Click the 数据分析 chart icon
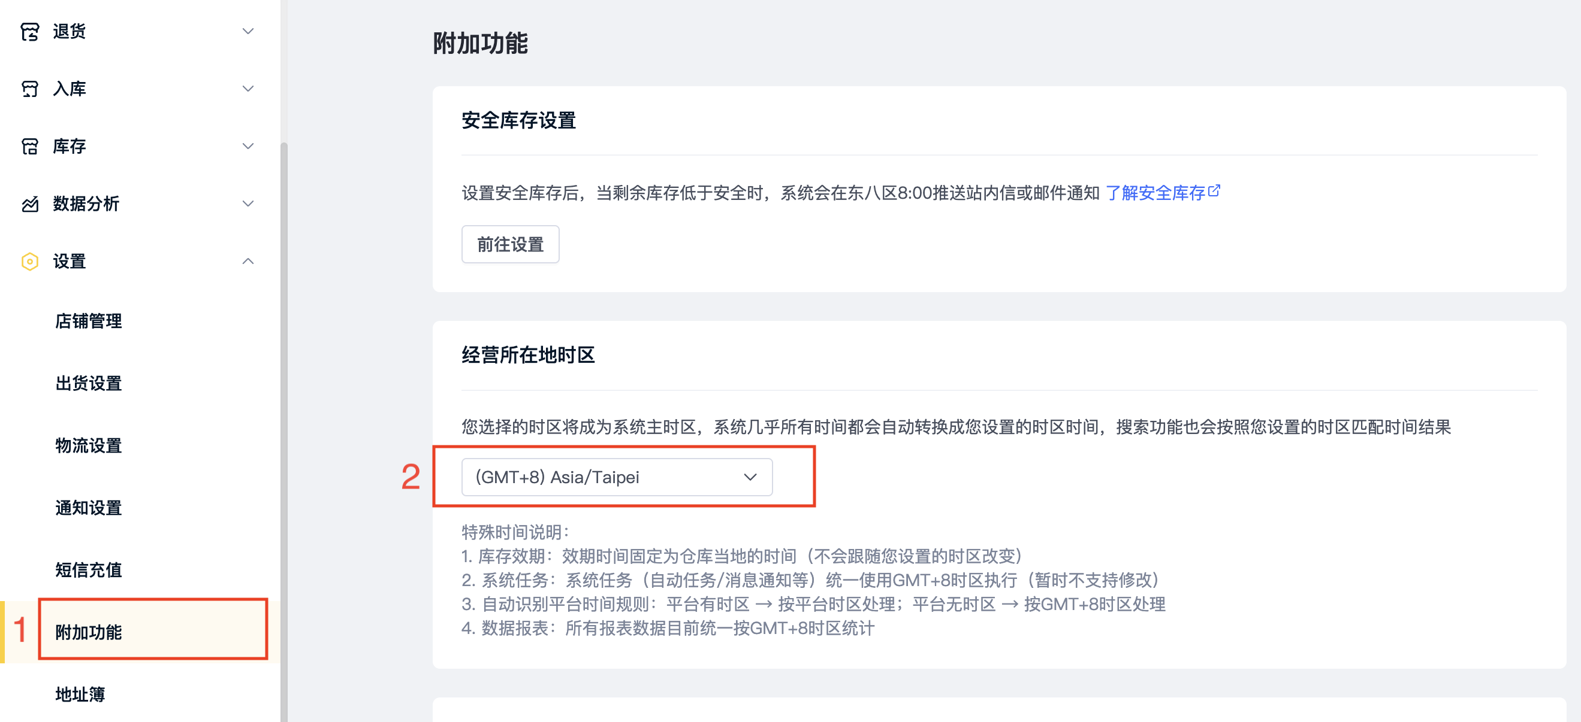 29,204
